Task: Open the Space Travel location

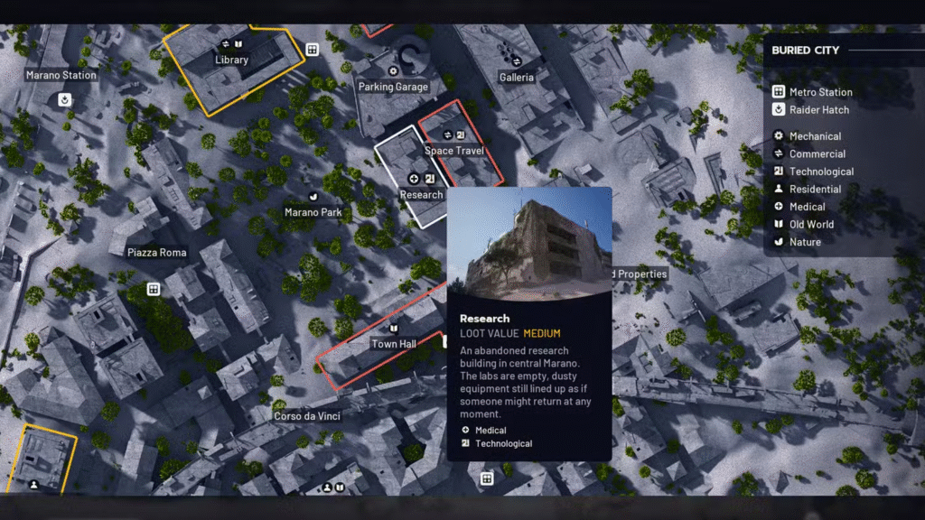Action: point(453,151)
